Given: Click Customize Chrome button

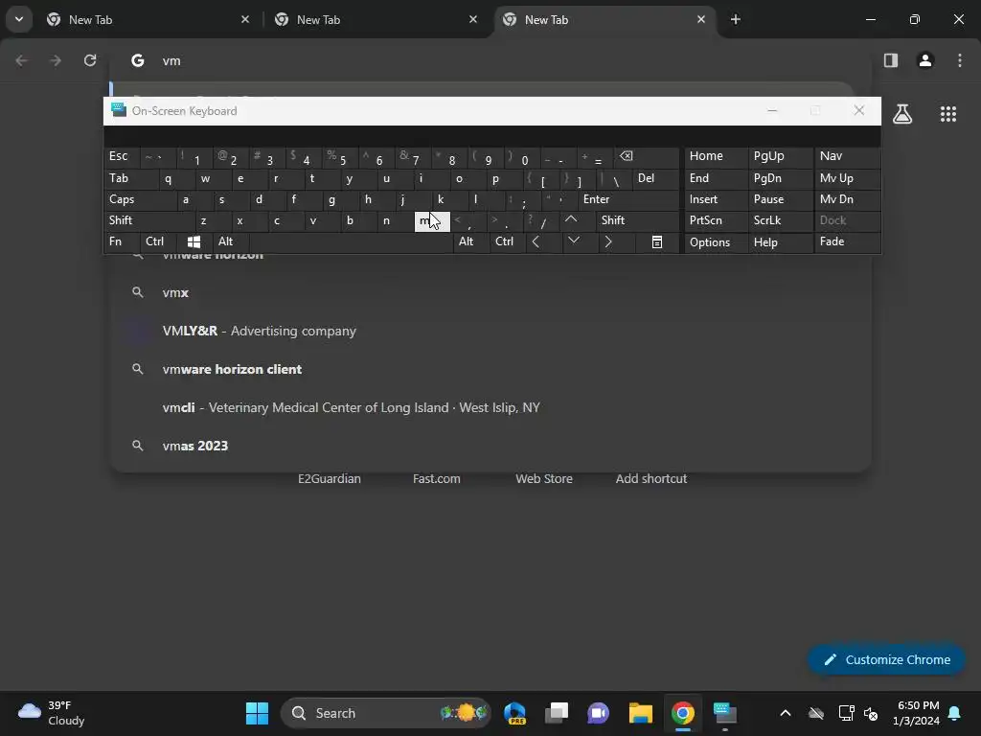Looking at the screenshot, I should [x=886, y=659].
